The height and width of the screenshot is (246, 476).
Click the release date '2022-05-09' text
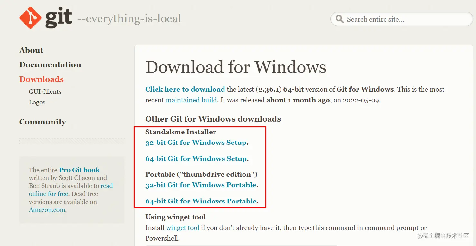(x=361, y=100)
